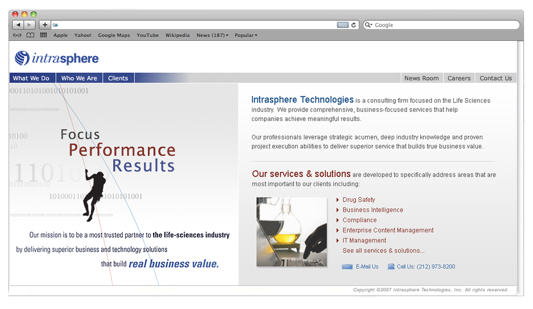Open the Reading List glasses icon
The width and height of the screenshot is (533, 309).
coord(17,35)
